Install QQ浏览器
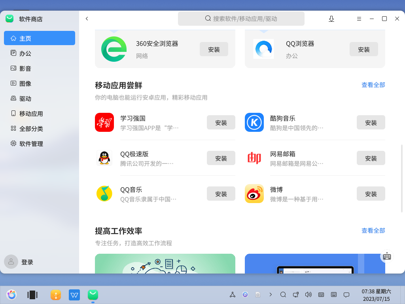Image resolution: width=405 pixels, height=304 pixels. point(364,49)
